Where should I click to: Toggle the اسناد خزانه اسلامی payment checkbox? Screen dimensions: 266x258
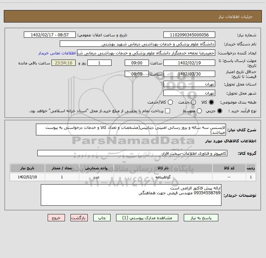[x=168, y=111]
